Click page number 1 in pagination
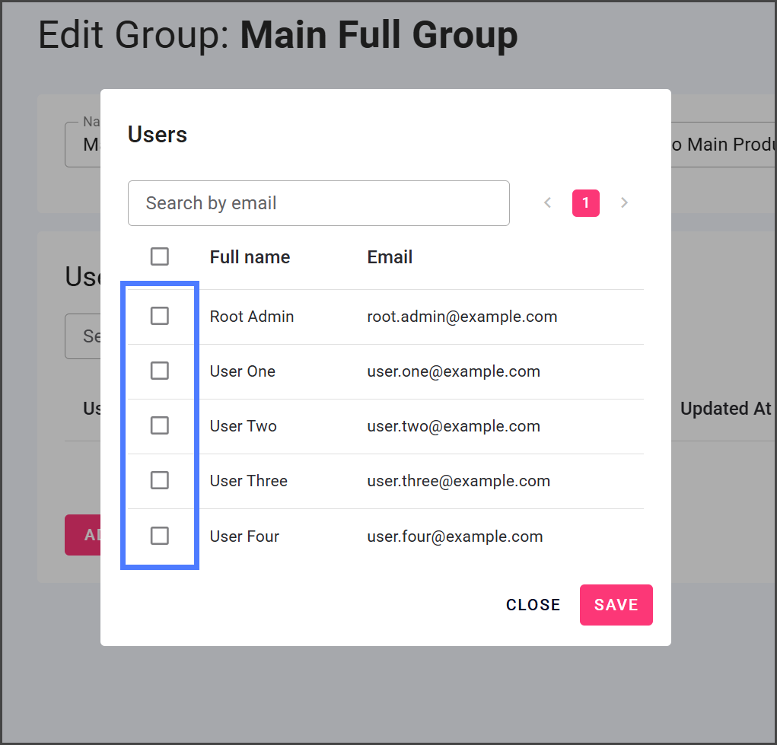777x745 pixels. (x=585, y=203)
